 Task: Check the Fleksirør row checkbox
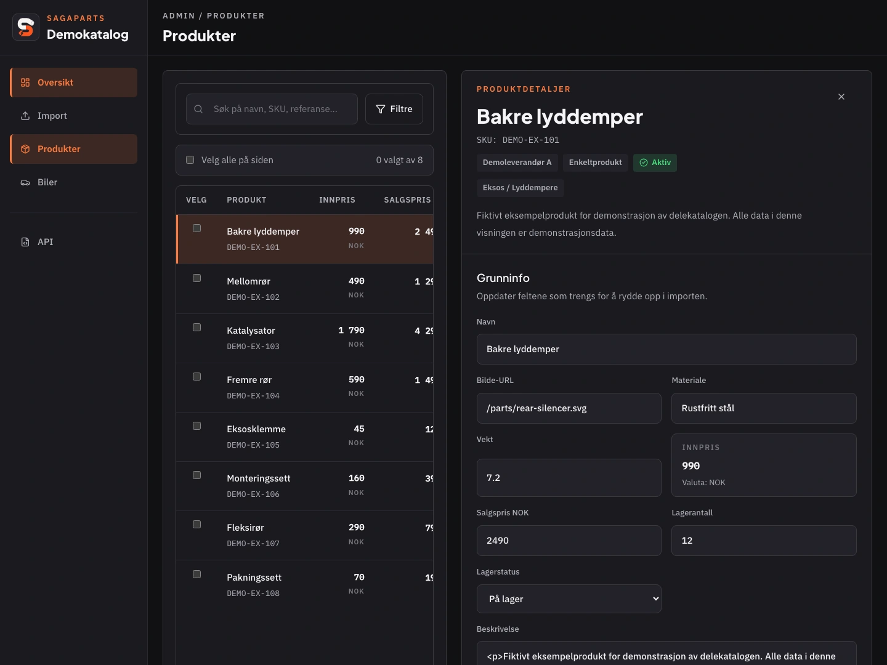point(197,525)
